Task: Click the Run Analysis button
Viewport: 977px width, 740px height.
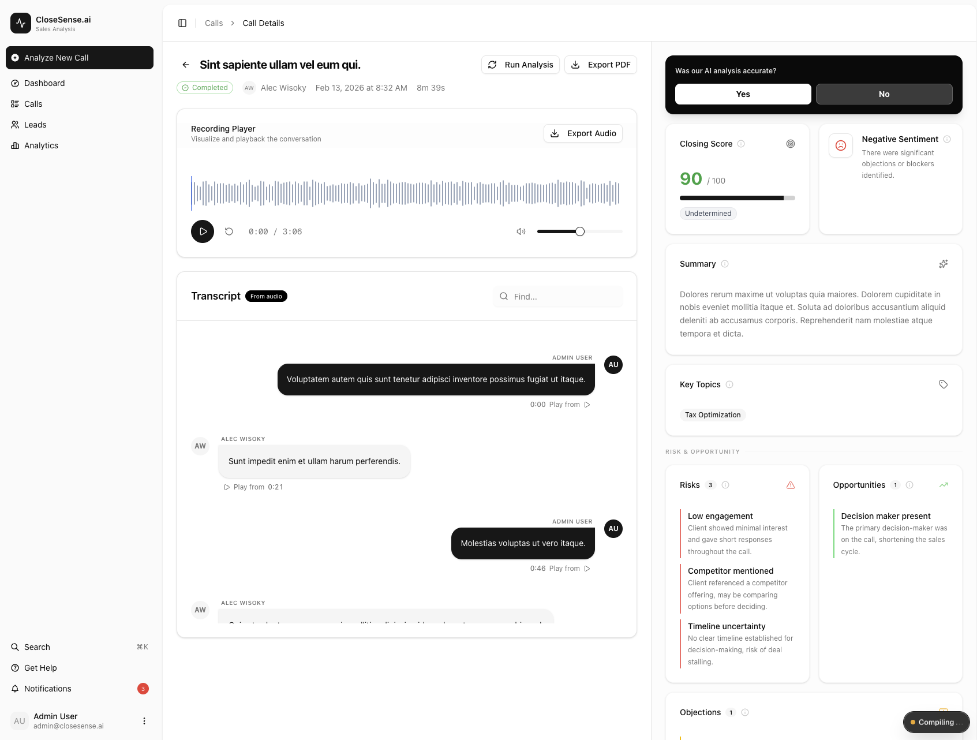Action: tap(520, 65)
